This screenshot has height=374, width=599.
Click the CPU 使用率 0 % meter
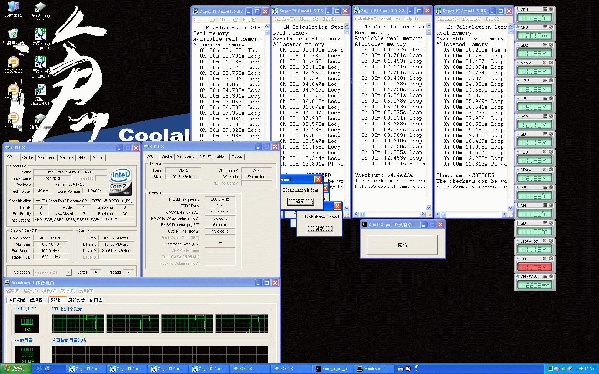27,323
